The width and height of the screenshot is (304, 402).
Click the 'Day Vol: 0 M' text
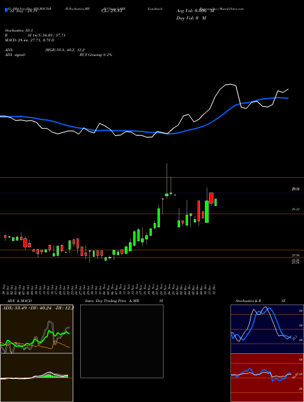[x=191, y=18]
